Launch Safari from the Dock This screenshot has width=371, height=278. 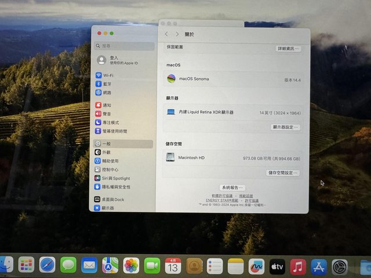[x=47, y=265]
